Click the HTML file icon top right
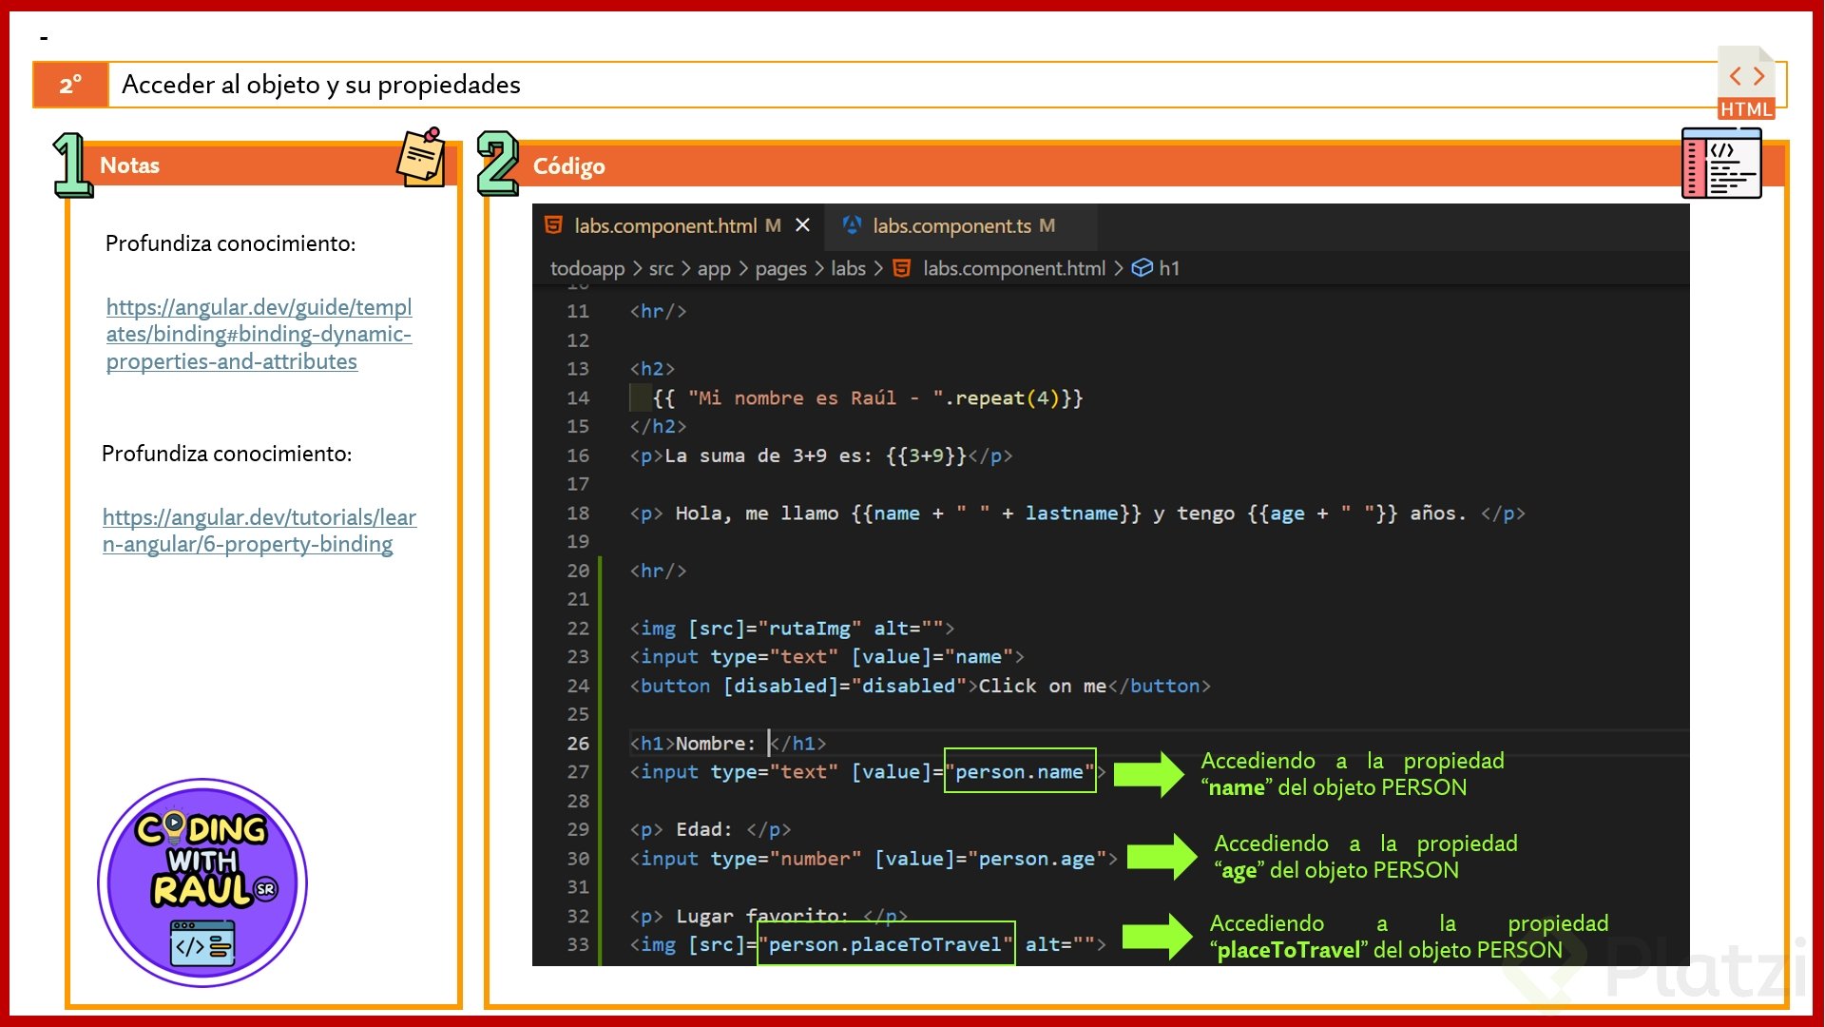The height and width of the screenshot is (1027, 1825). [1746, 84]
